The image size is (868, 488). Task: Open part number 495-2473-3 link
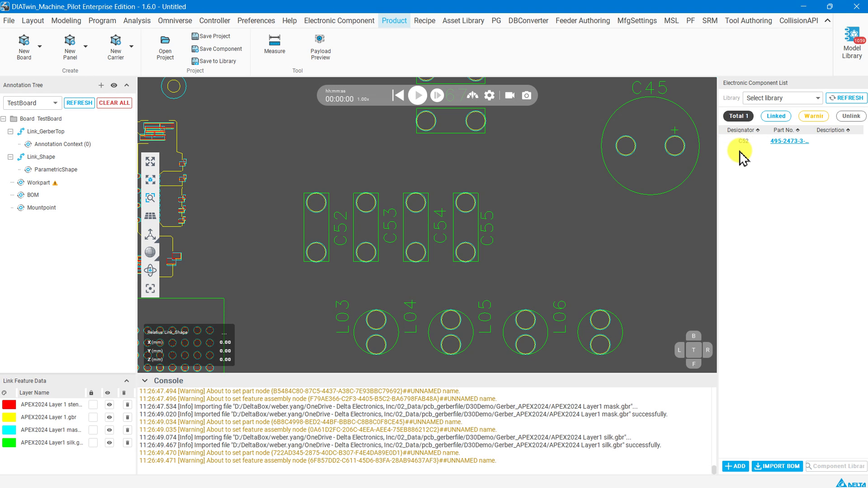(789, 141)
